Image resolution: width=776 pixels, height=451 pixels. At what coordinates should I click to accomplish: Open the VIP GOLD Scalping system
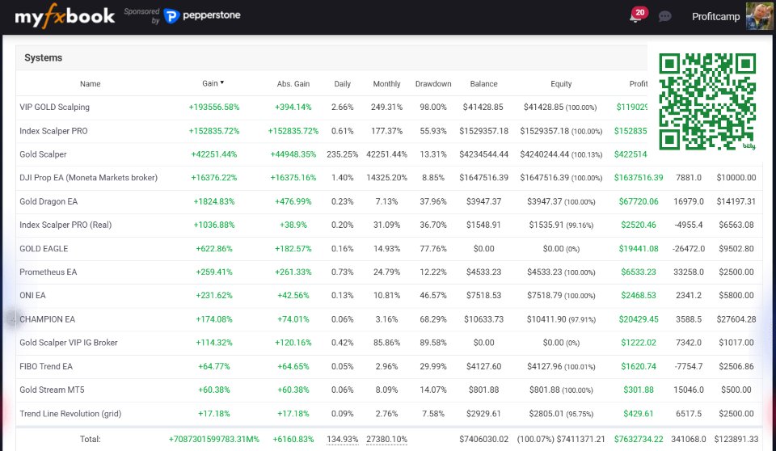(x=55, y=107)
